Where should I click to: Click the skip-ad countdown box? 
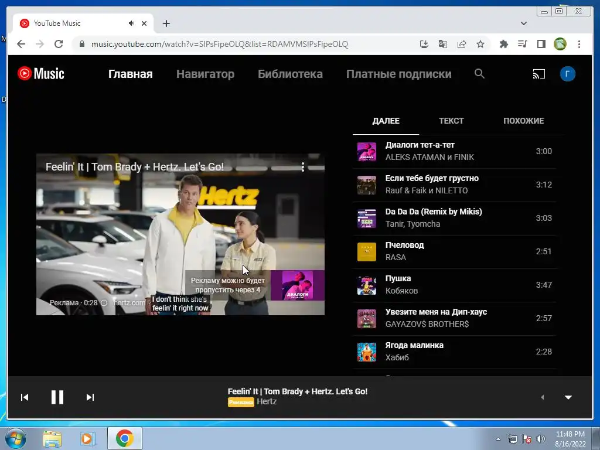point(228,285)
